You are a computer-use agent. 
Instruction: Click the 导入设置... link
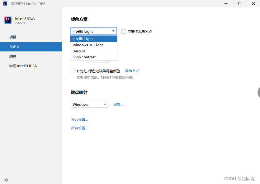pyautogui.click(x=79, y=120)
